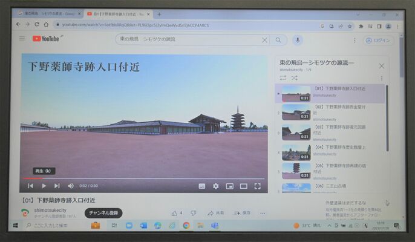This screenshot has width=415, height=242.
Task: Select playlist video 【01】下野薬師寺跡入口付近
Action: [330, 93]
